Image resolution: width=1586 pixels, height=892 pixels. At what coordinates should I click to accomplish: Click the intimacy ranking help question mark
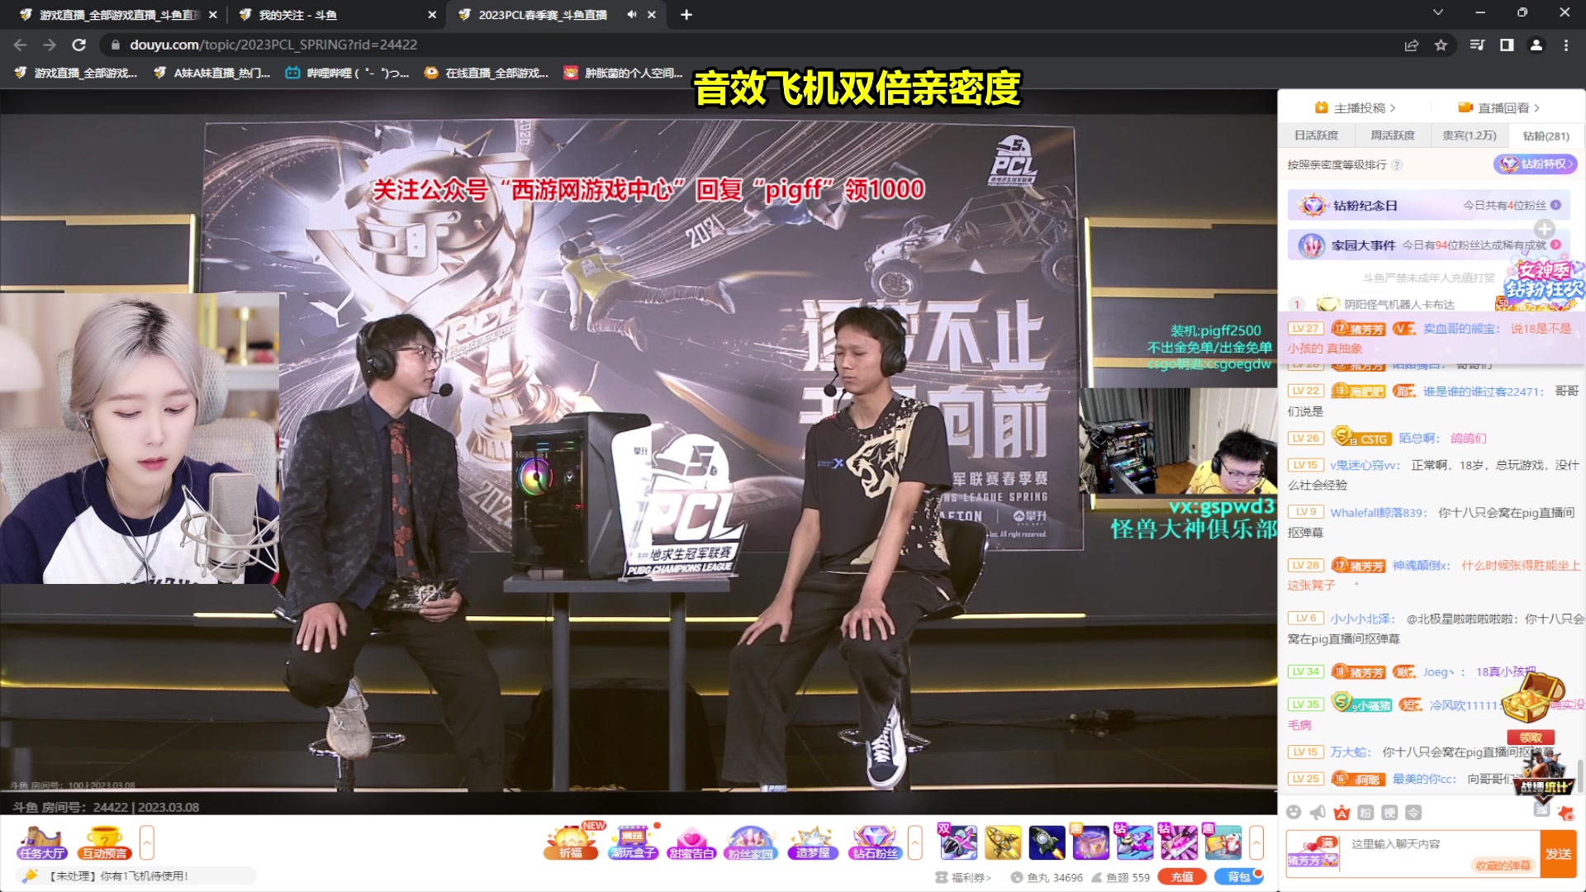tap(1397, 164)
